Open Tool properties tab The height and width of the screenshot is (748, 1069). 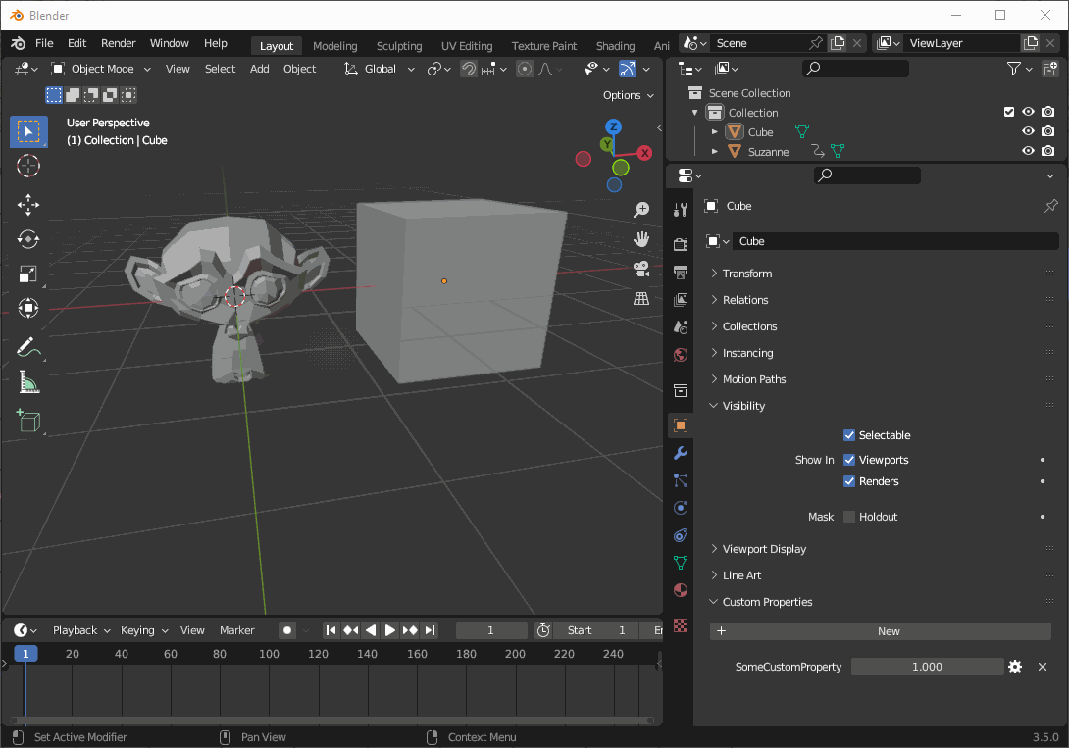[681, 210]
